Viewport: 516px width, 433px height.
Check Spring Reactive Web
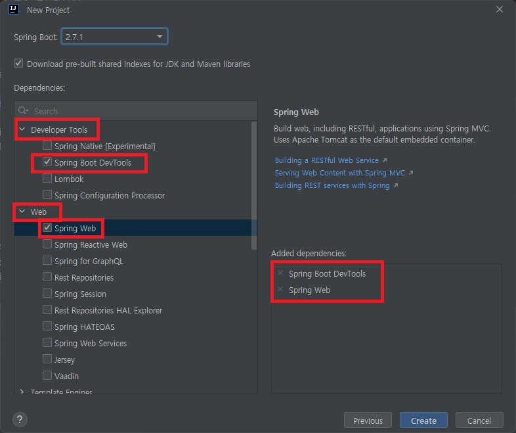(47, 244)
